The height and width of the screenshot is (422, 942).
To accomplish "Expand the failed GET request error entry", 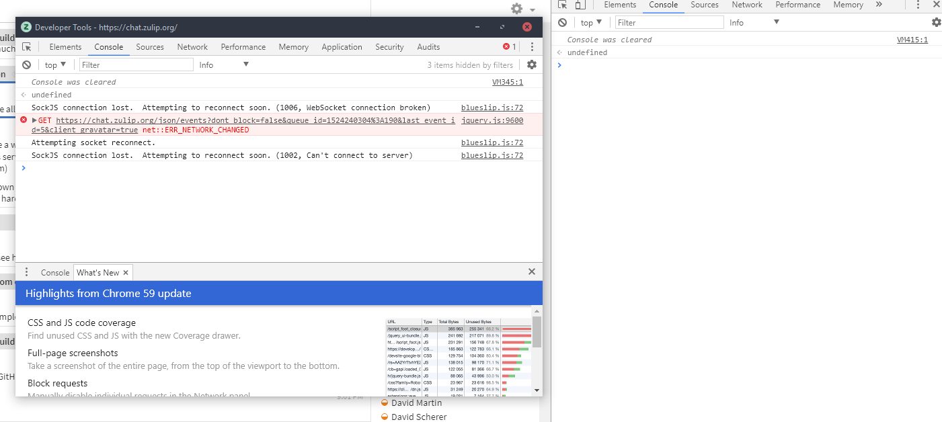I will (35, 120).
